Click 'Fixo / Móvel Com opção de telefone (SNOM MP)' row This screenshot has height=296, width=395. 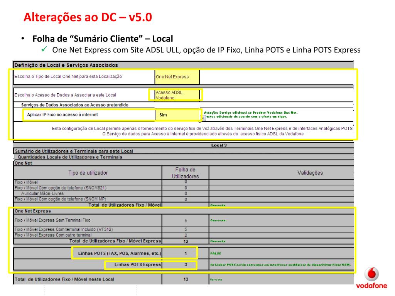point(60,199)
